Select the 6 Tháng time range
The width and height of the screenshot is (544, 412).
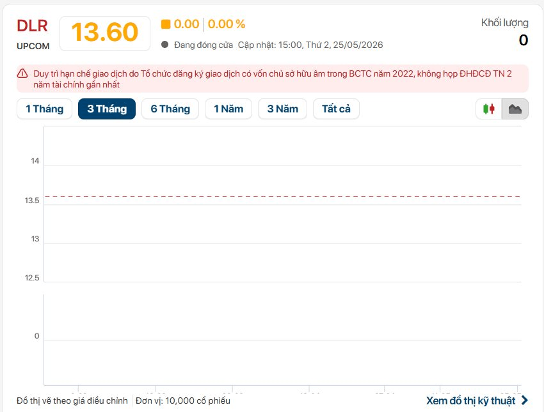point(170,109)
